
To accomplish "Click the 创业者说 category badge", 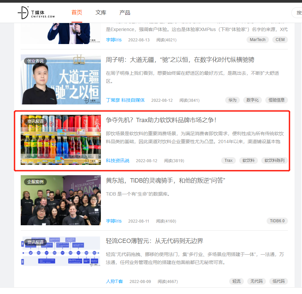I will (x=35, y=61).
